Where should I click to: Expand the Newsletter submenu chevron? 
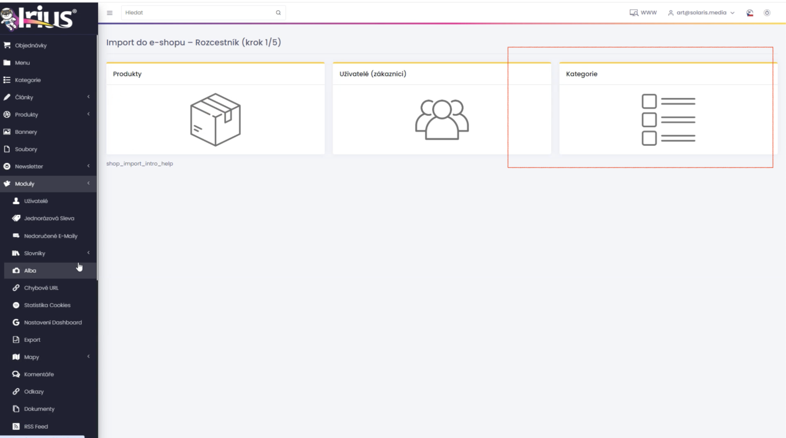88,166
